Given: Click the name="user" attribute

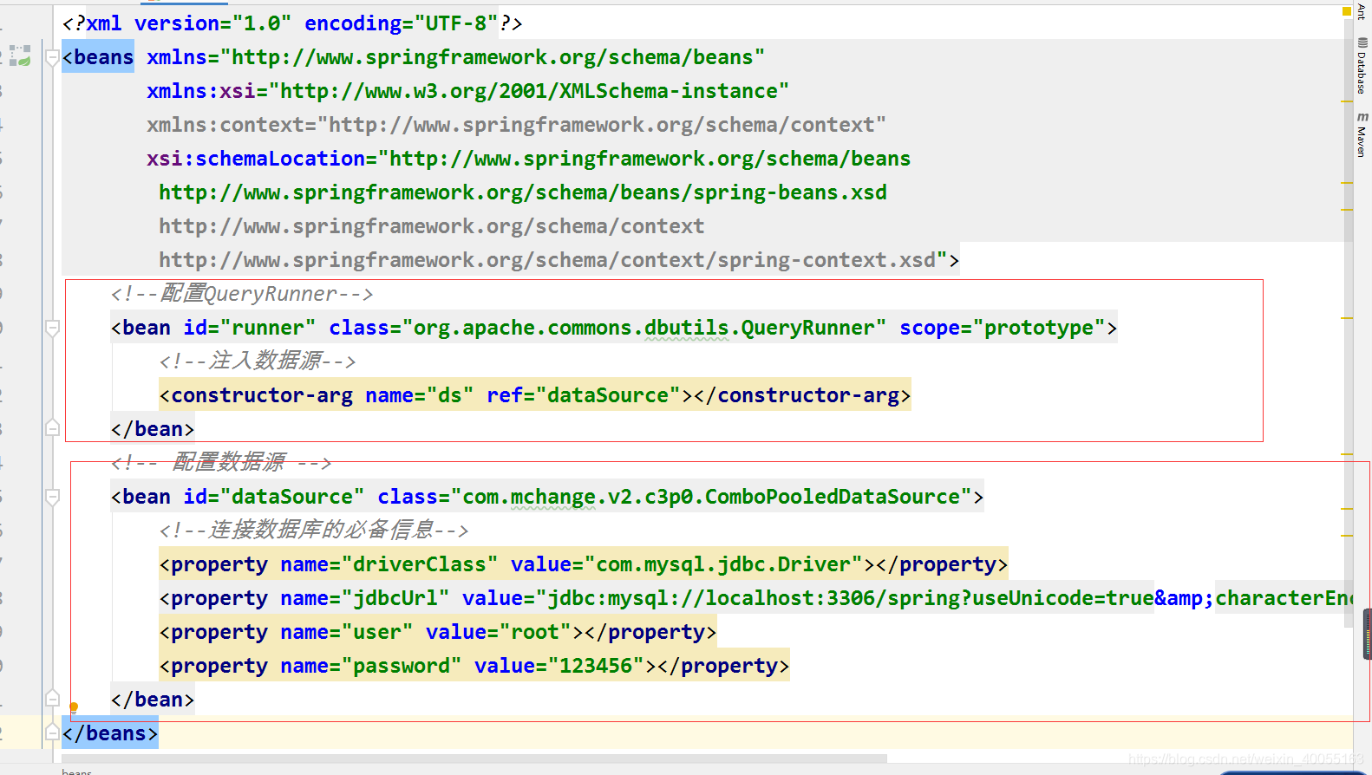Looking at the screenshot, I should [x=347, y=632].
